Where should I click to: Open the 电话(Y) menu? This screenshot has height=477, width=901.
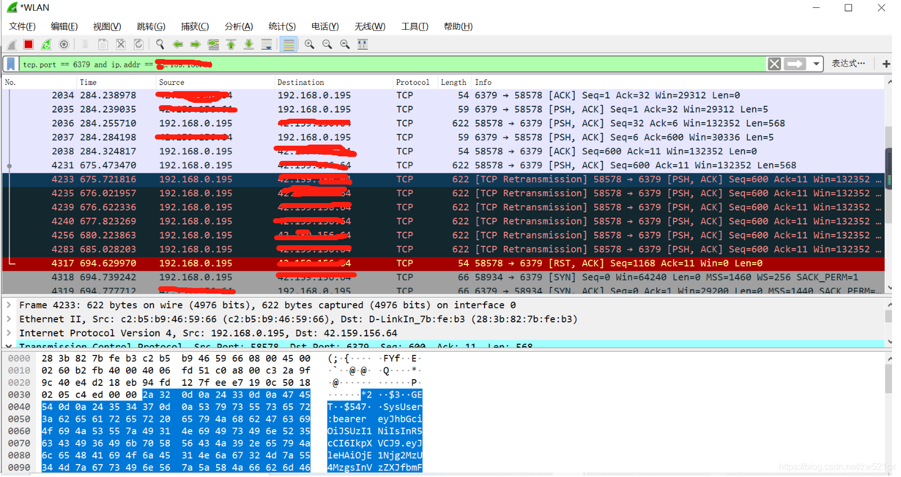coord(325,26)
